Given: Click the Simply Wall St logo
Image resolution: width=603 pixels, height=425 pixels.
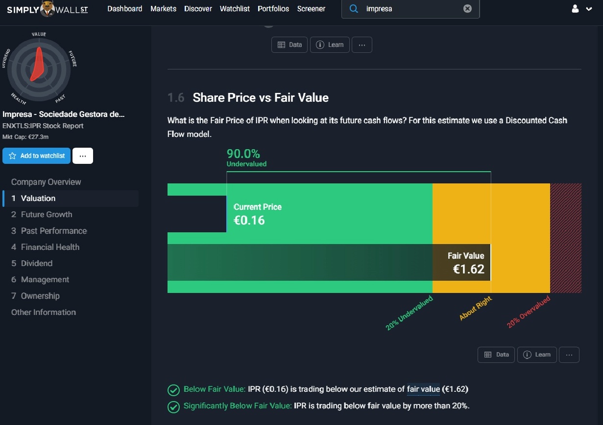Looking at the screenshot, I should (x=48, y=9).
